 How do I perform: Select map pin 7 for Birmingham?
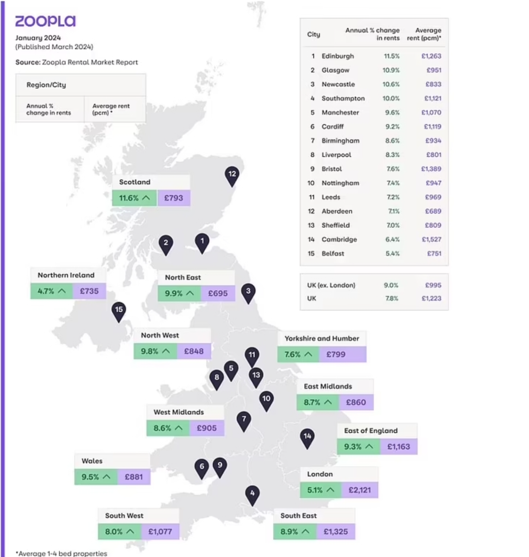(x=244, y=421)
